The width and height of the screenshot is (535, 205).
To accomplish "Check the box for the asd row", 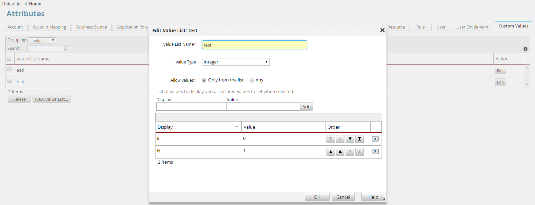I will (x=9, y=70).
